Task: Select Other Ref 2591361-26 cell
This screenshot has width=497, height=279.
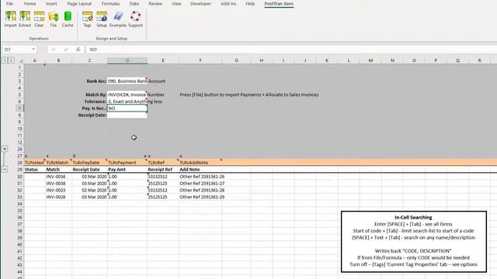Action: pyautogui.click(x=200, y=177)
